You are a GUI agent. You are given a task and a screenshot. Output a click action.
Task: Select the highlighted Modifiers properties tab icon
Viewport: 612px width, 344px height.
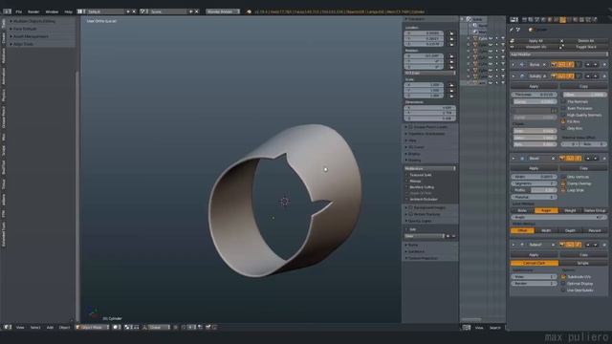click(562, 19)
